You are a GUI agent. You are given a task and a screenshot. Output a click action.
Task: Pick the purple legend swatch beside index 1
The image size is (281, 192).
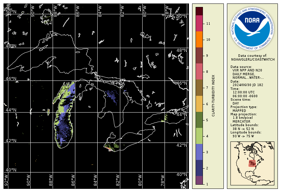(x=199, y=180)
